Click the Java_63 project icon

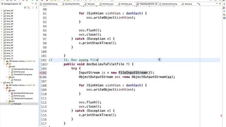5,32
